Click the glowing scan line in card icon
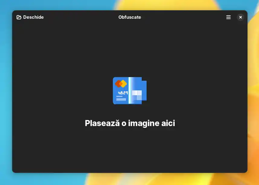Image resolution: width=259 pixels, height=185 pixels. pyautogui.click(x=130, y=90)
